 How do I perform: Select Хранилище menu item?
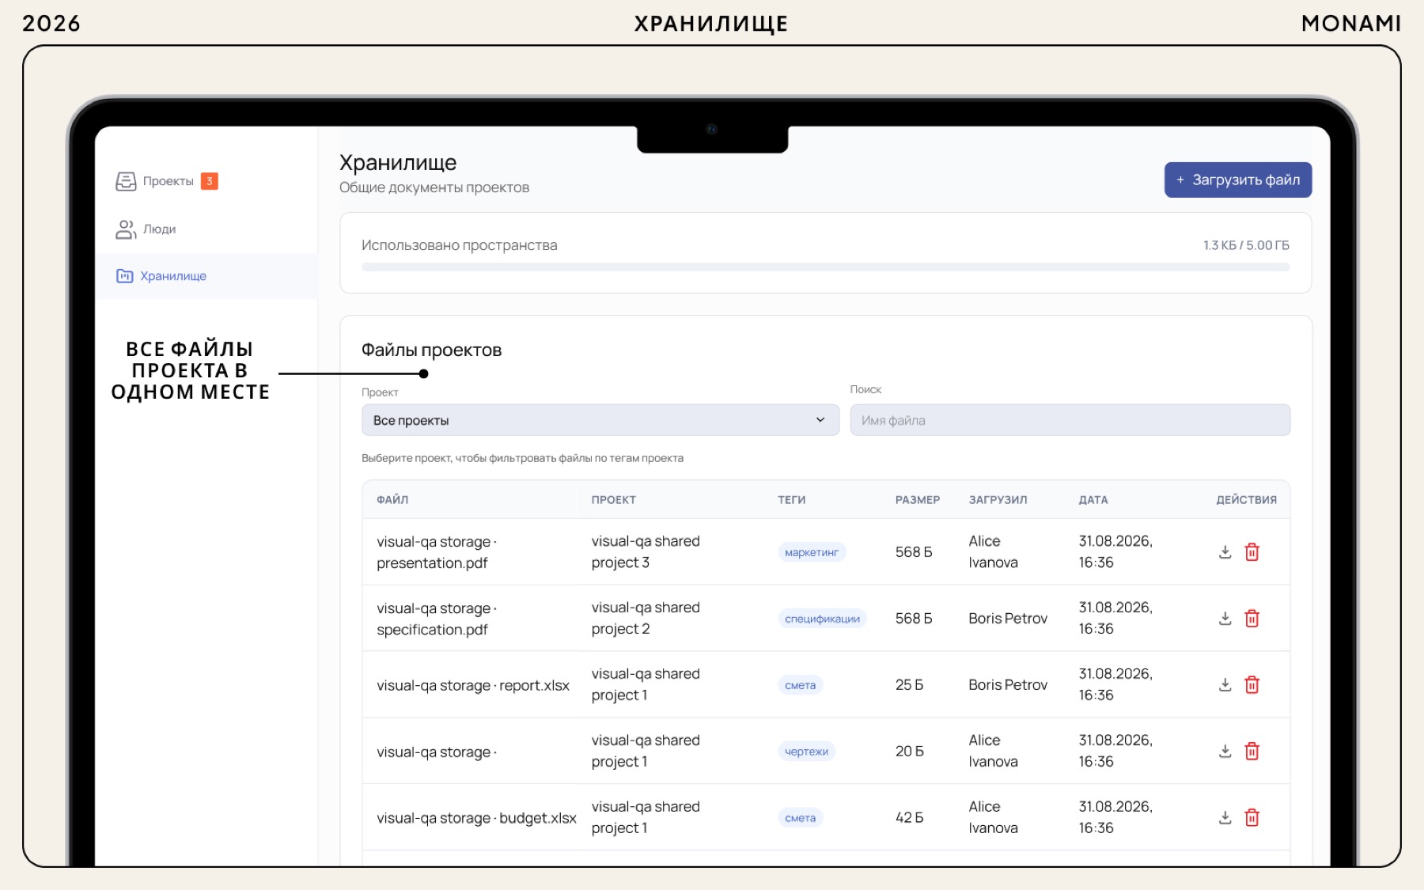(x=206, y=276)
